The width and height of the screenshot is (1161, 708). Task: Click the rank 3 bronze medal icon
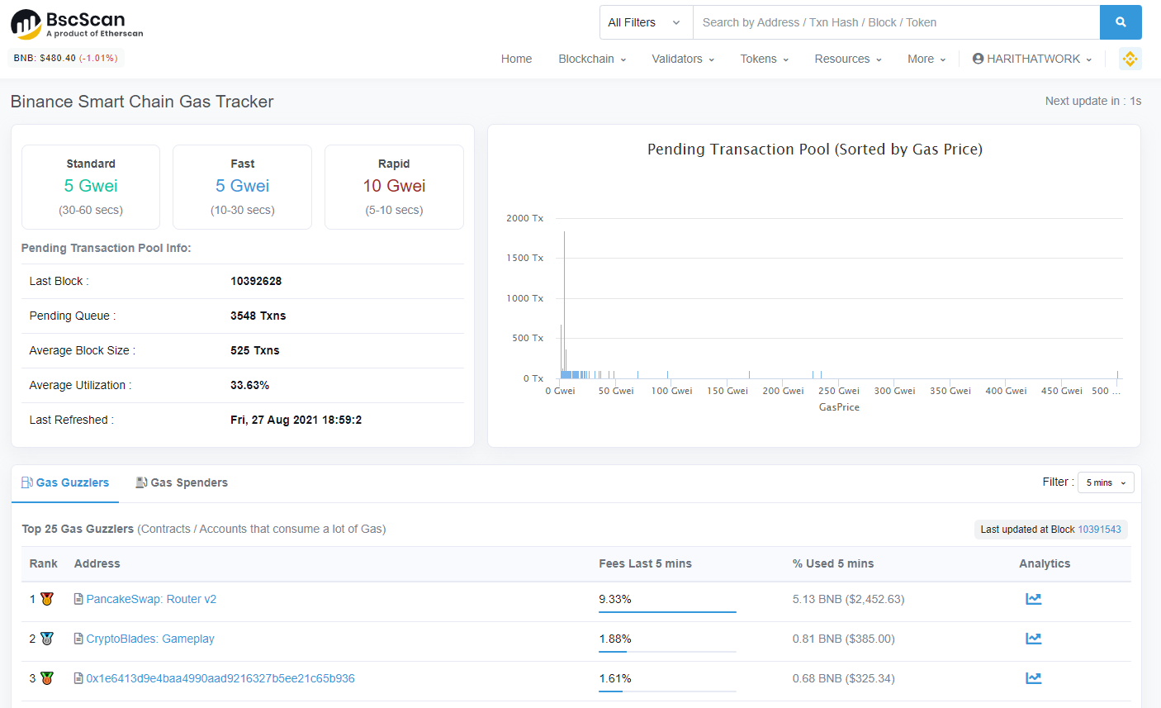47,678
